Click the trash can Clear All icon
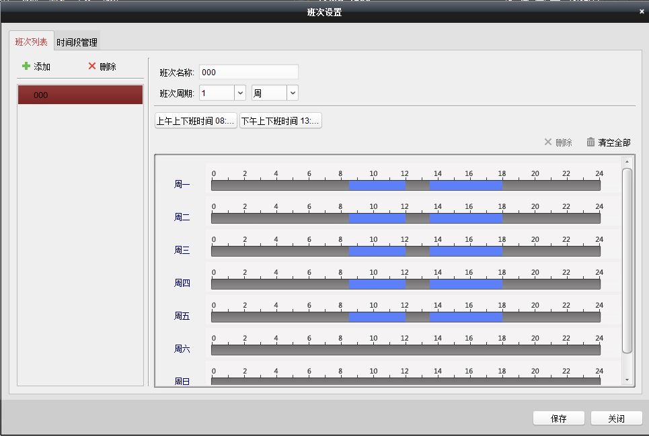 click(590, 142)
